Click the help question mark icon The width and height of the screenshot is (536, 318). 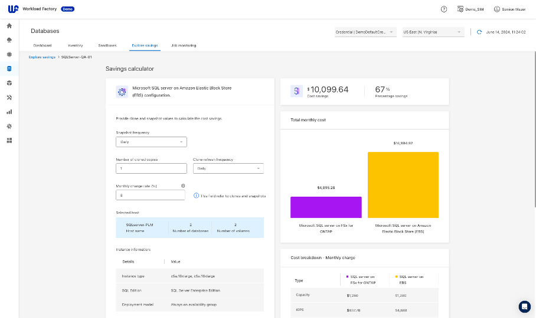tap(444, 9)
